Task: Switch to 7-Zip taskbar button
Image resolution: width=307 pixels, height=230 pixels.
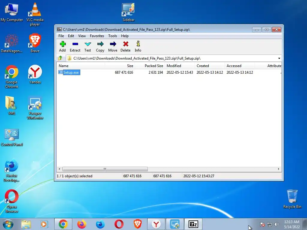Action: (193, 224)
